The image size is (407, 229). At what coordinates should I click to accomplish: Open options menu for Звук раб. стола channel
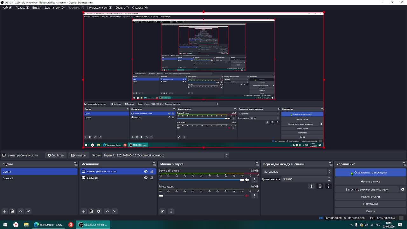tap(255, 180)
